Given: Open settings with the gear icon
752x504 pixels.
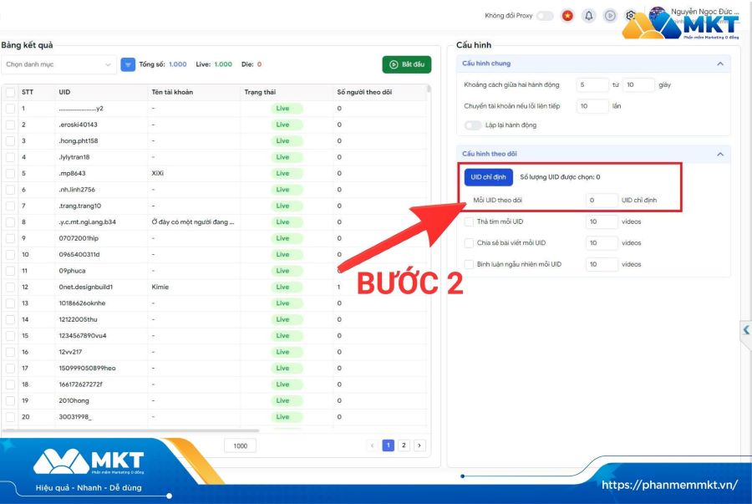Looking at the screenshot, I should point(631,15).
